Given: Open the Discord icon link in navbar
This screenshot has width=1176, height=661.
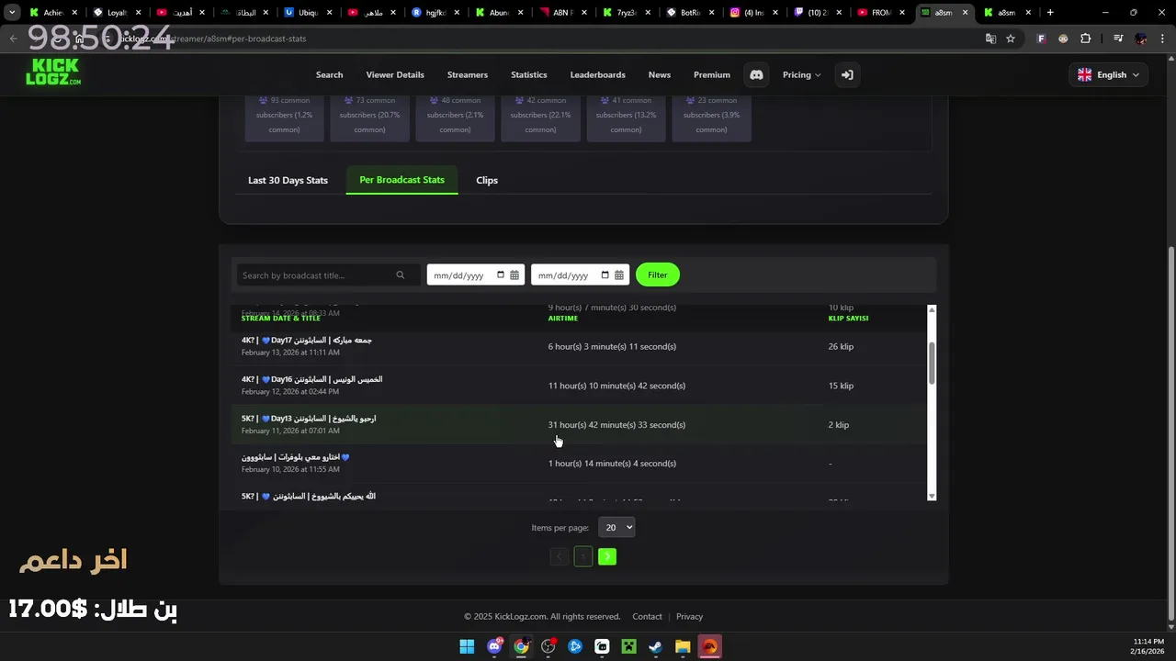Looking at the screenshot, I should coord(756,75).
